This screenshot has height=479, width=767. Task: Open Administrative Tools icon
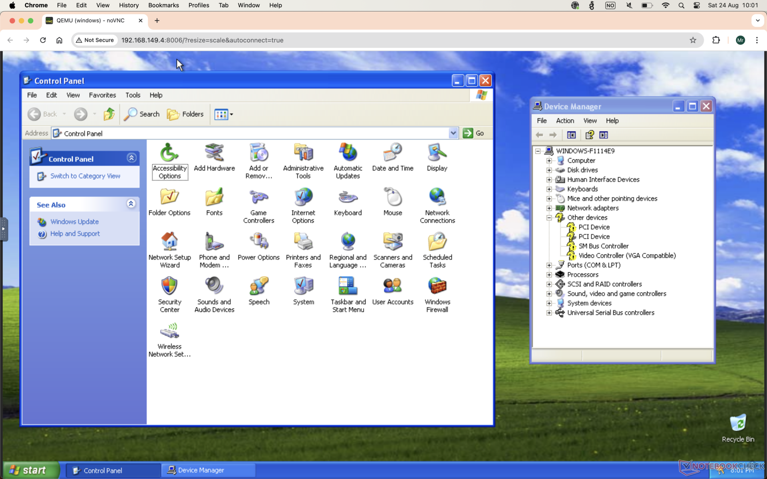[x=303, y=161]
